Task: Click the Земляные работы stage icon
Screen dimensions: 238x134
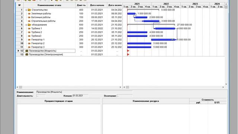Action: click(29, 13)
